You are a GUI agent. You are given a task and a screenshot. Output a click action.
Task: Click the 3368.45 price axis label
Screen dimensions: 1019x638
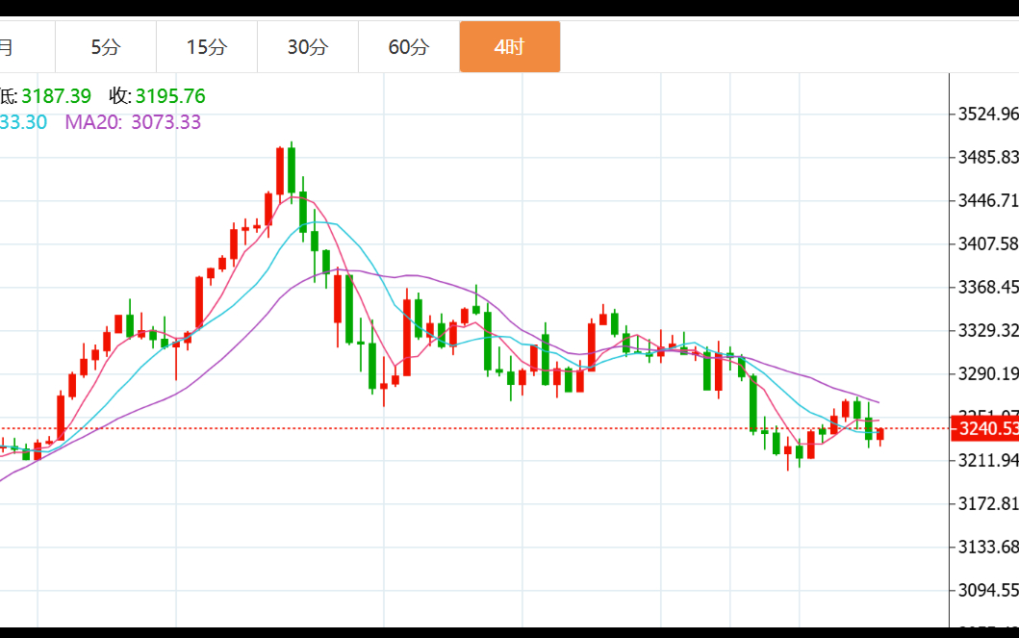coord(988,287)
